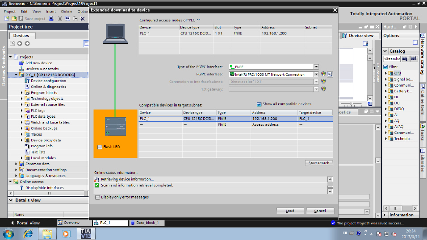Open the Edit menu

click(24, 12)
